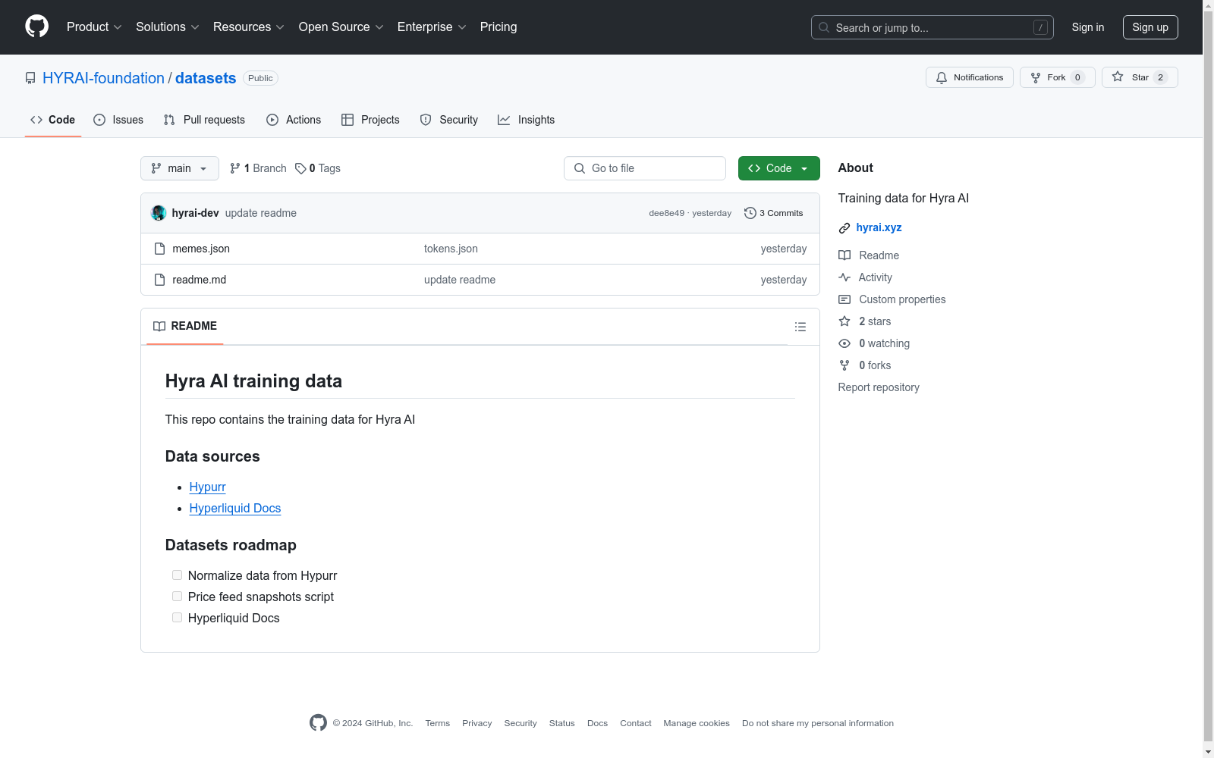1214x758 pixels.
Task: Click the magnifier icon in the search bar
Action: coord(824,27)
